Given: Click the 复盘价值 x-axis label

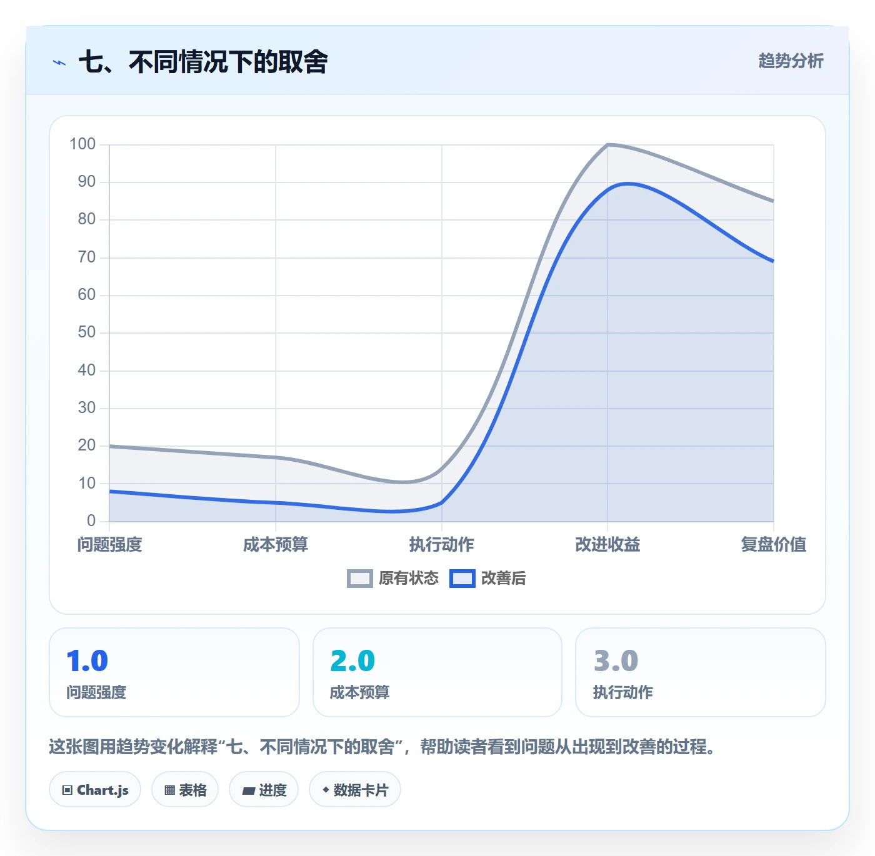Looking at the screenshot, I should tap(774, 545).
